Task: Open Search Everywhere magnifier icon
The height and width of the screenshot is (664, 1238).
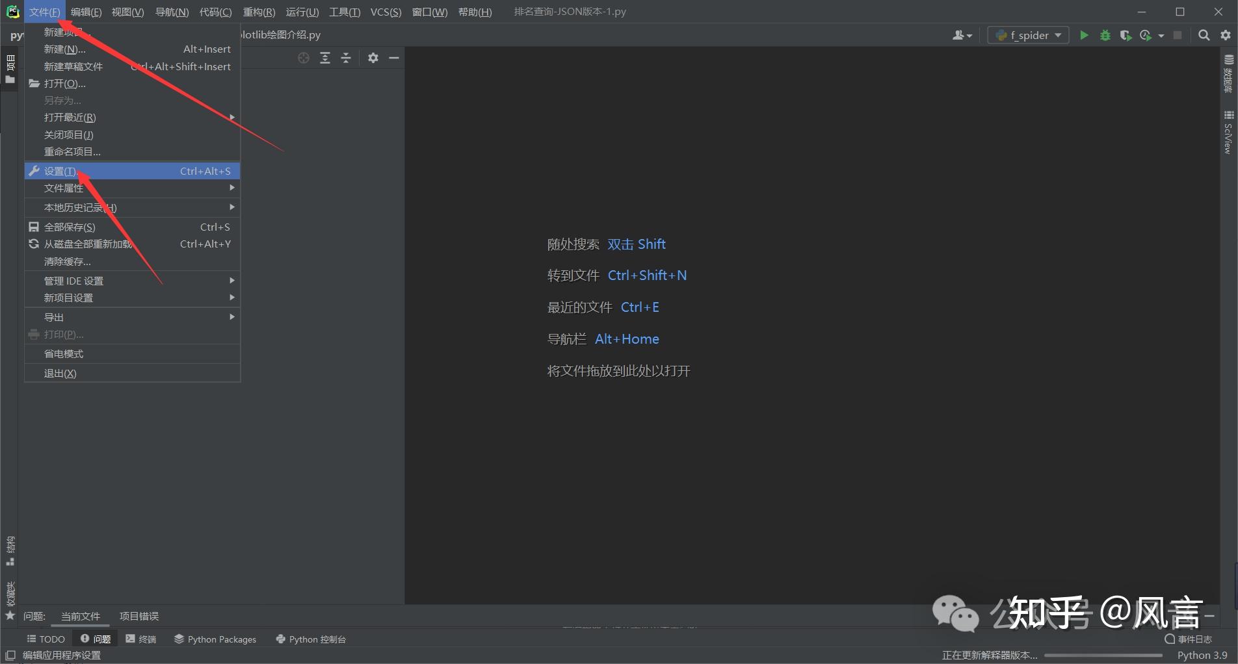Action: click(x=1204, y=35)
